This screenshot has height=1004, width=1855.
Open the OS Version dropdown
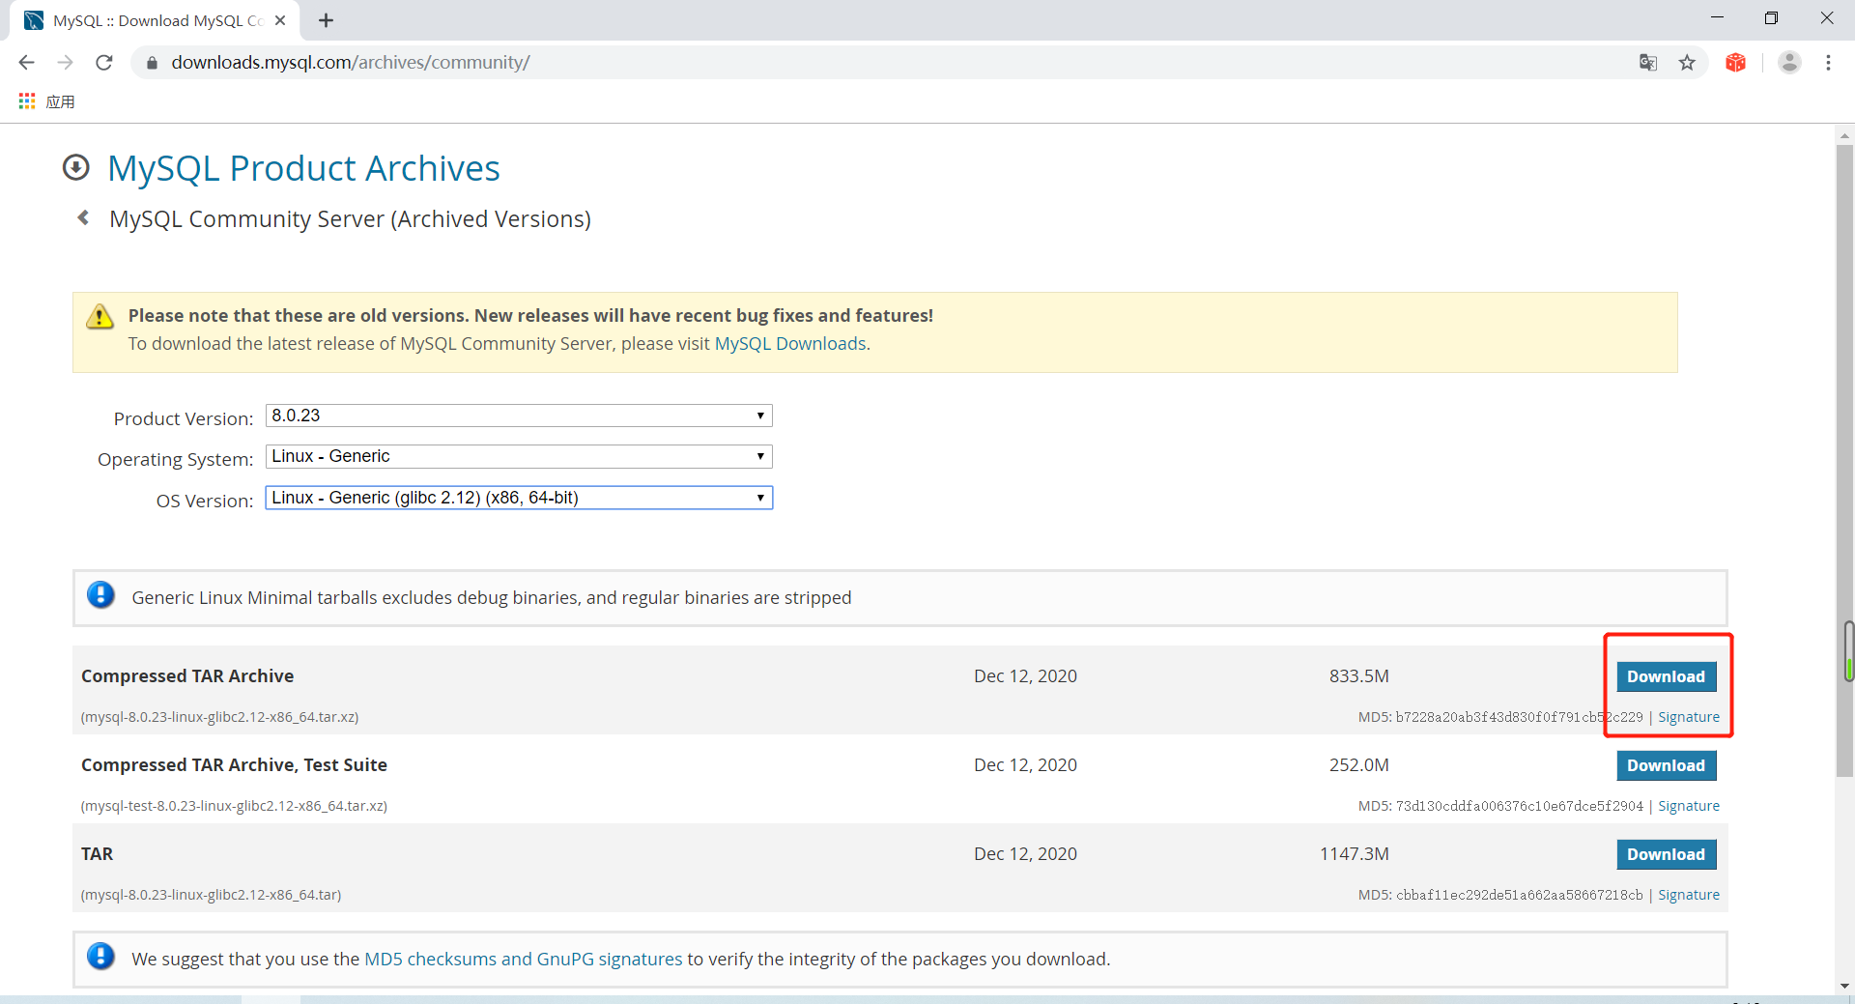point(519,498)
